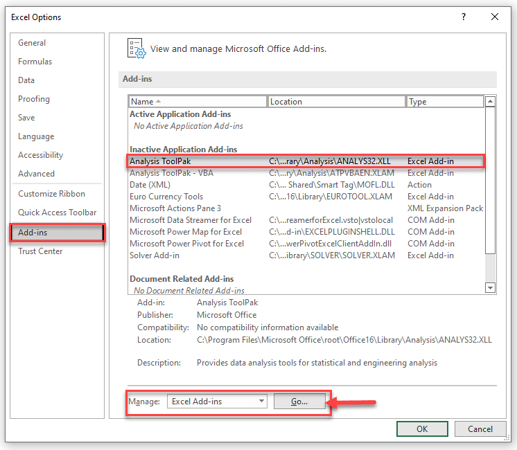Click the Help question mark icon
Viewport: 517px width, 450px height.
[x=464, y=17]
